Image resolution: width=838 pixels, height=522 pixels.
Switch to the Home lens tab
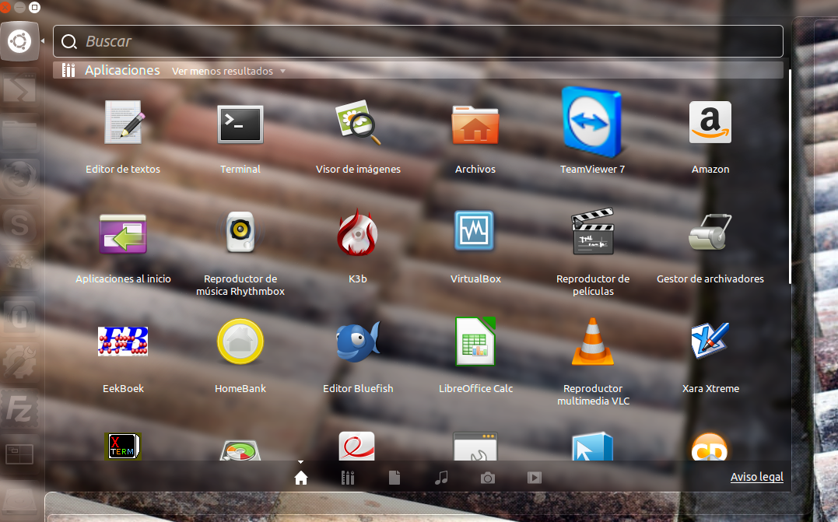click(x=301, y=478)
